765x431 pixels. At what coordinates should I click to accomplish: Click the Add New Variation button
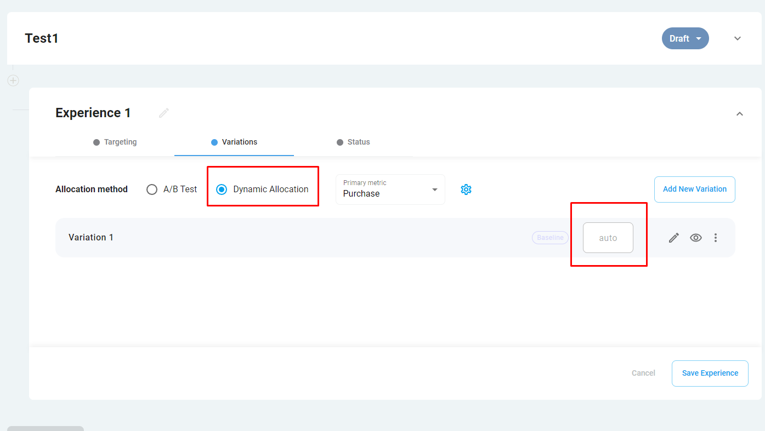tap(694, 189)
